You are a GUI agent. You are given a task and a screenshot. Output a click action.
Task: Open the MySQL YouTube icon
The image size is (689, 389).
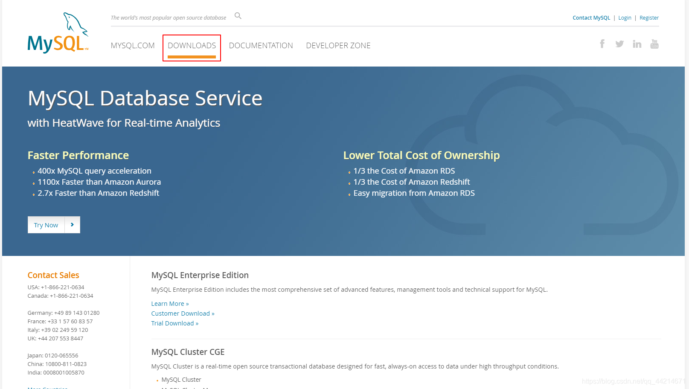[x=654, y=44]
